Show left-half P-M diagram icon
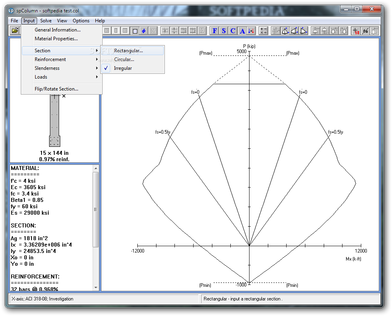 (x=294, y=31)
